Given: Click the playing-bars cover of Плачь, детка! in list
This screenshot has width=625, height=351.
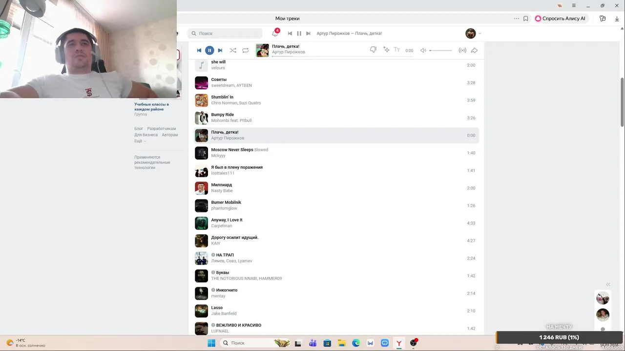Looking at the screenshot, I should click(202, 136).
